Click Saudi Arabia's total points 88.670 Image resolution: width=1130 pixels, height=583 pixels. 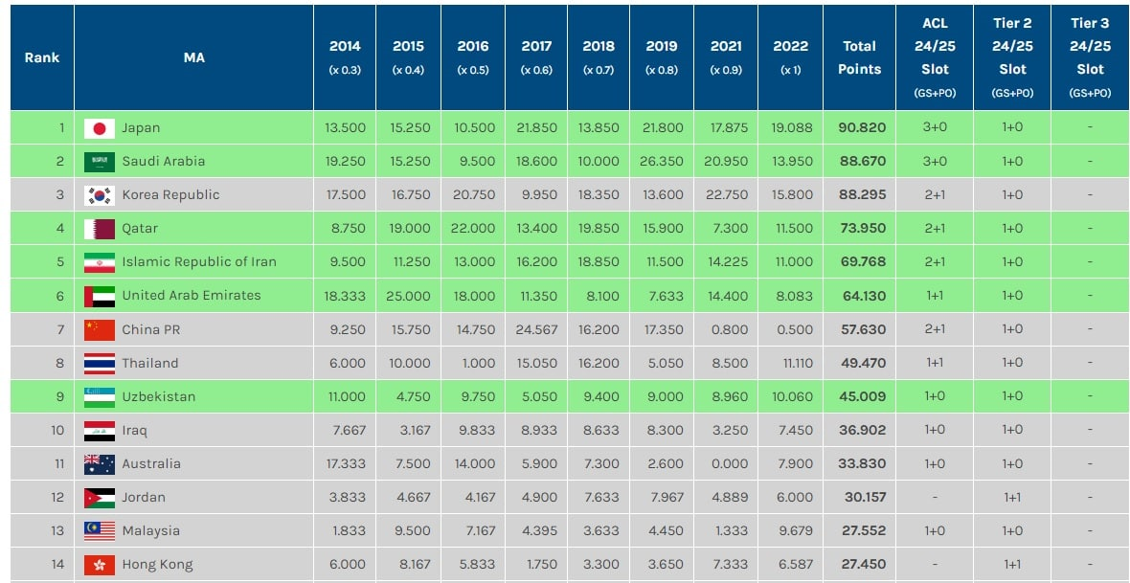coord(863,162)
